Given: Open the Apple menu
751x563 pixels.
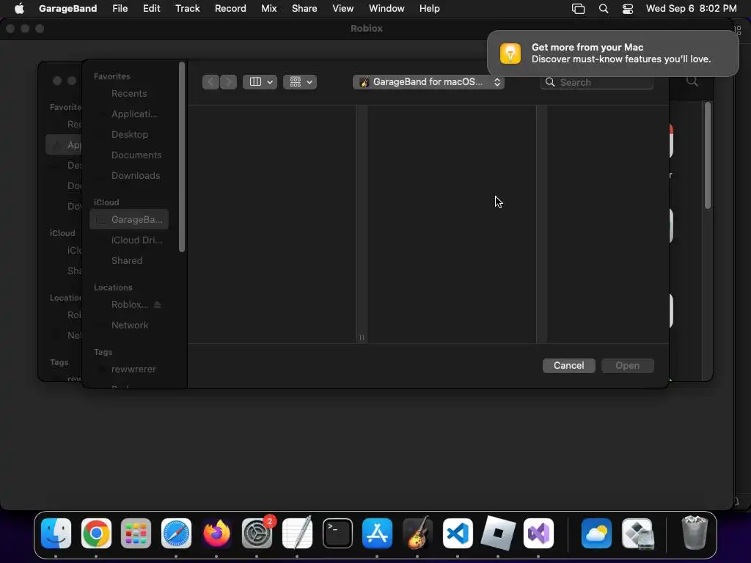Looking at the screenshot, I should (x=19, y=8).
